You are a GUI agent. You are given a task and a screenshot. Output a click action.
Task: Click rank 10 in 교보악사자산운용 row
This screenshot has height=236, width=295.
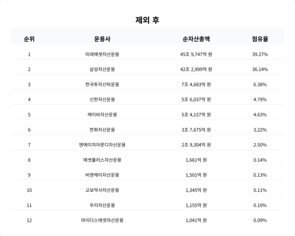pos(29,190)
